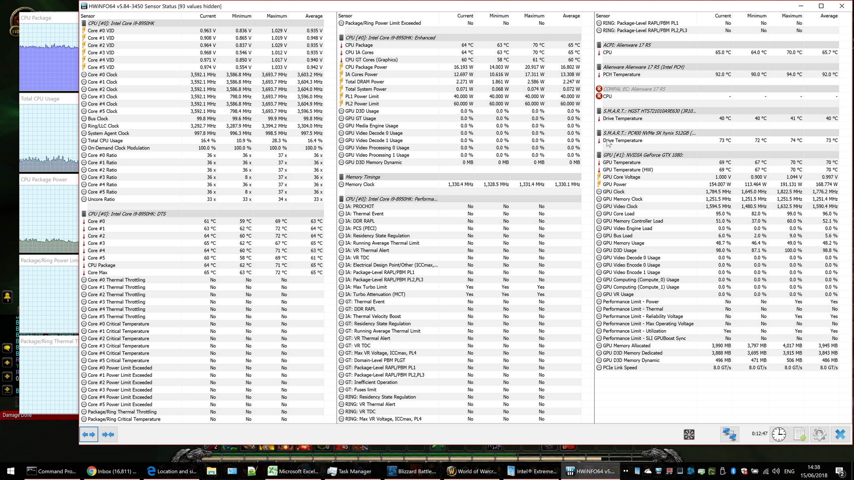Click the ENG language indicator
This screenshot has height=480, width=854.
point(789,471)
